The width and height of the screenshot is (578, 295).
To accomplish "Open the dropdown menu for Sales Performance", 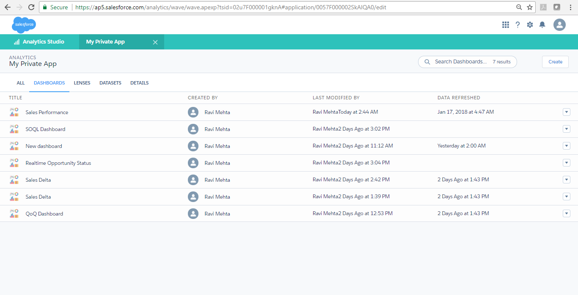I will pos(567,112).
